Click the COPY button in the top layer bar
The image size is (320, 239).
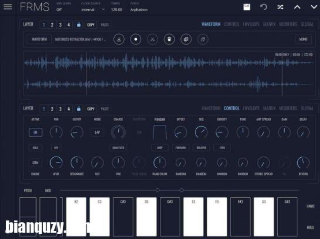click(x=91, y=25)
